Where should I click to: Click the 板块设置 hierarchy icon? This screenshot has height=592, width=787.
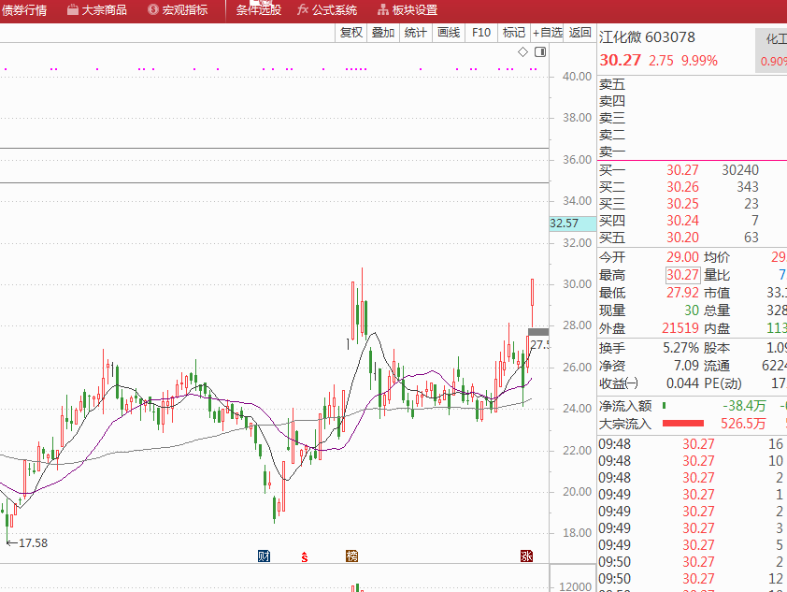[x=383, y=9]
